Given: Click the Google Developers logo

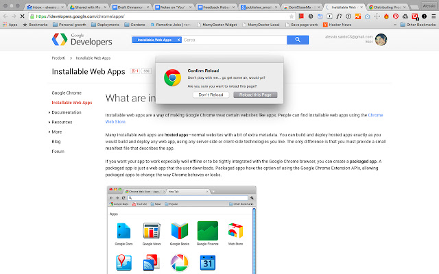Looking at the screenshot, I should 82,40.
